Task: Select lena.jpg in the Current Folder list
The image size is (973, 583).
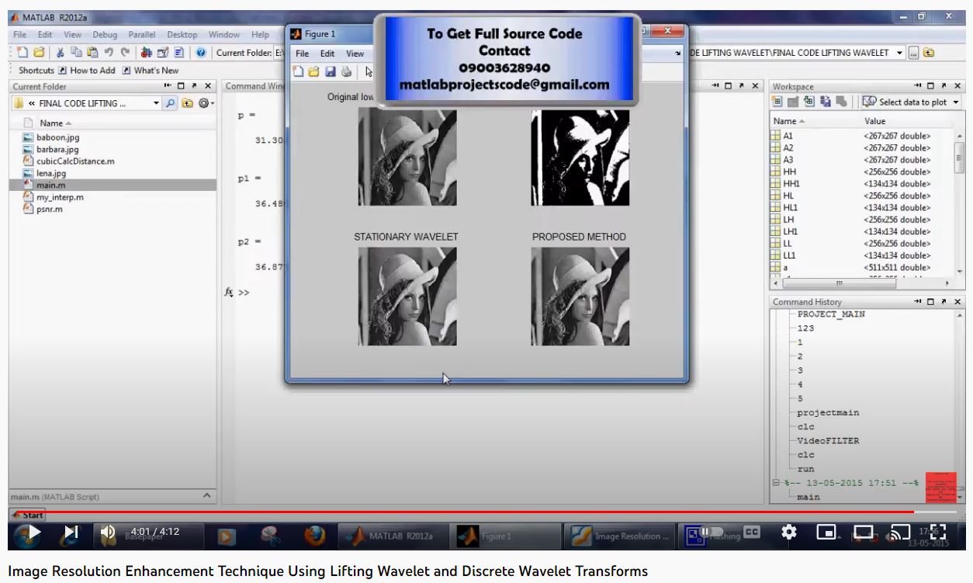Action: coord(51,173)
